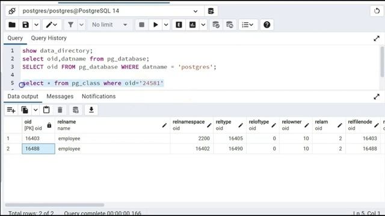Save the query file
This screenshot has width=385, height=216.
25,25
